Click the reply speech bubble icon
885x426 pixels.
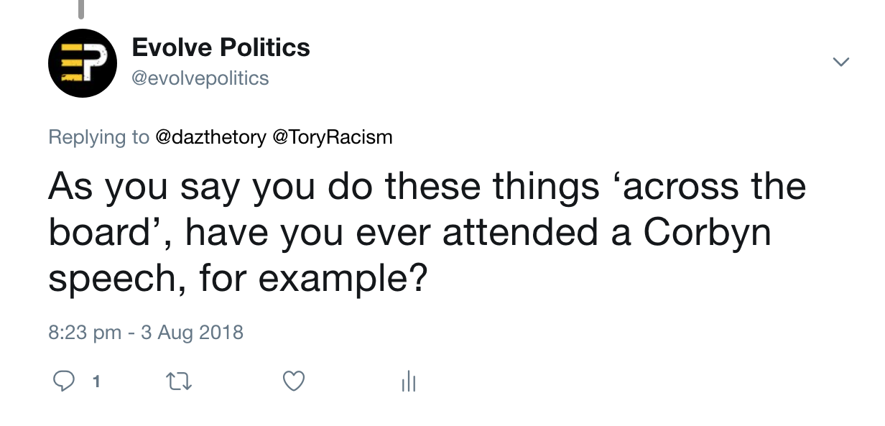click(65, 381)
